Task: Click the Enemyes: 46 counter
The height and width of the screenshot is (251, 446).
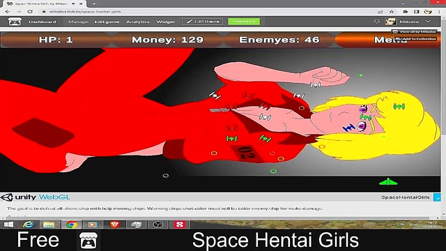Action: point(279,40)
